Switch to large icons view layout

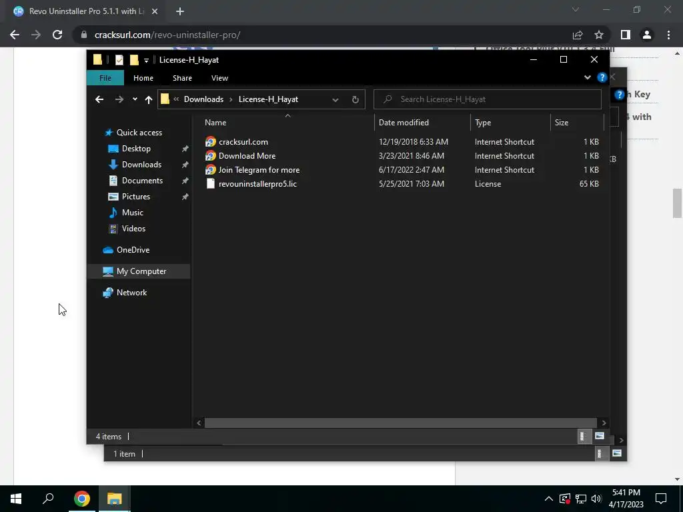pyautogui.click(x=600, y=436)
